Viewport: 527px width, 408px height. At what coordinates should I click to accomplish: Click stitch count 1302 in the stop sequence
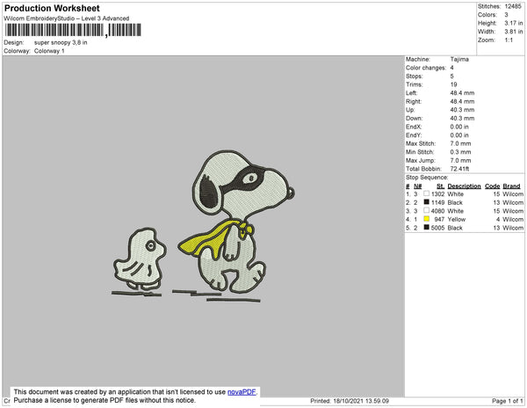438,194
